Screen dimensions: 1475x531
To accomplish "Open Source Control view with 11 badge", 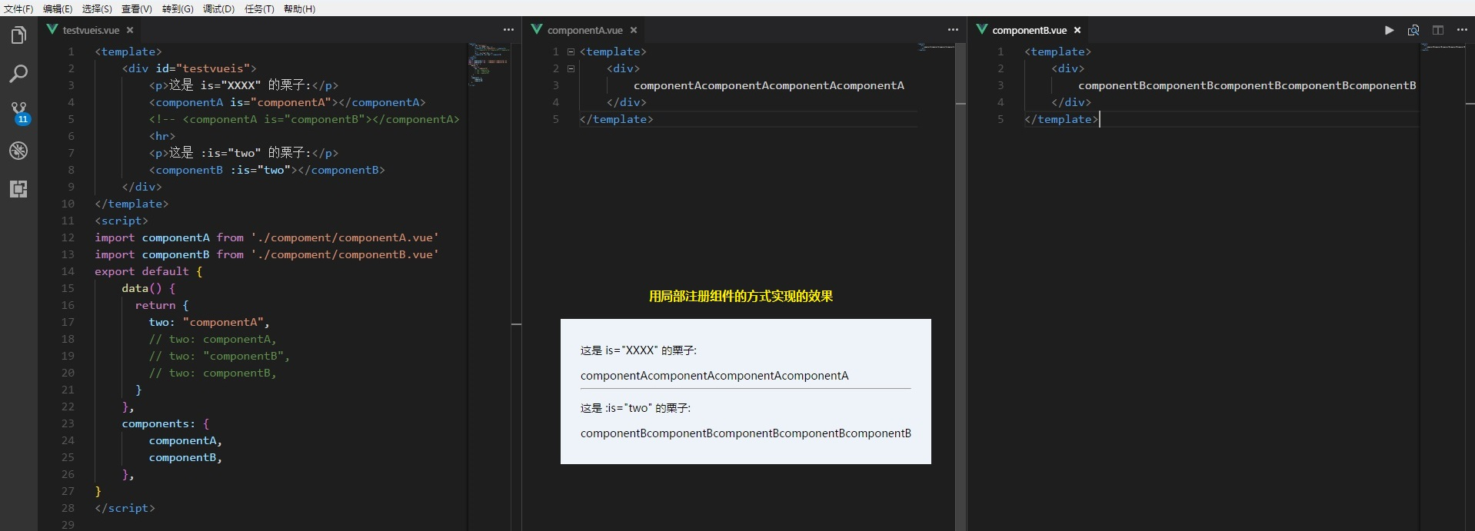I will (x=18, y=113).
